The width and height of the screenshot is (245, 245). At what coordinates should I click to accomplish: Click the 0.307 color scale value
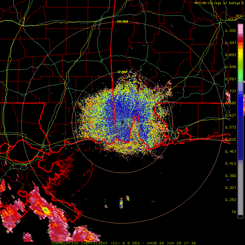tap(231, 188)
